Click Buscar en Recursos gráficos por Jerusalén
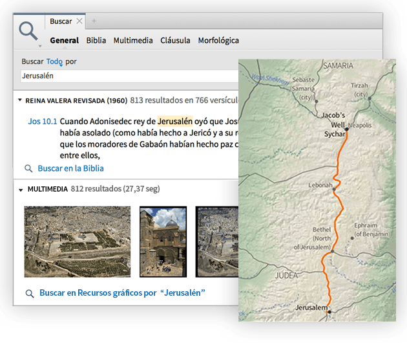The height and width of the screenshot is (343, 407). point(122,293)
